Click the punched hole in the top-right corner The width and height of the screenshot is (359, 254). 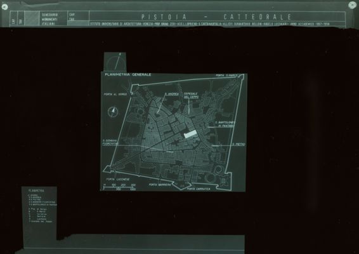352,5
